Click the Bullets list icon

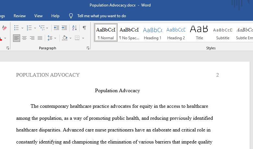17,28
